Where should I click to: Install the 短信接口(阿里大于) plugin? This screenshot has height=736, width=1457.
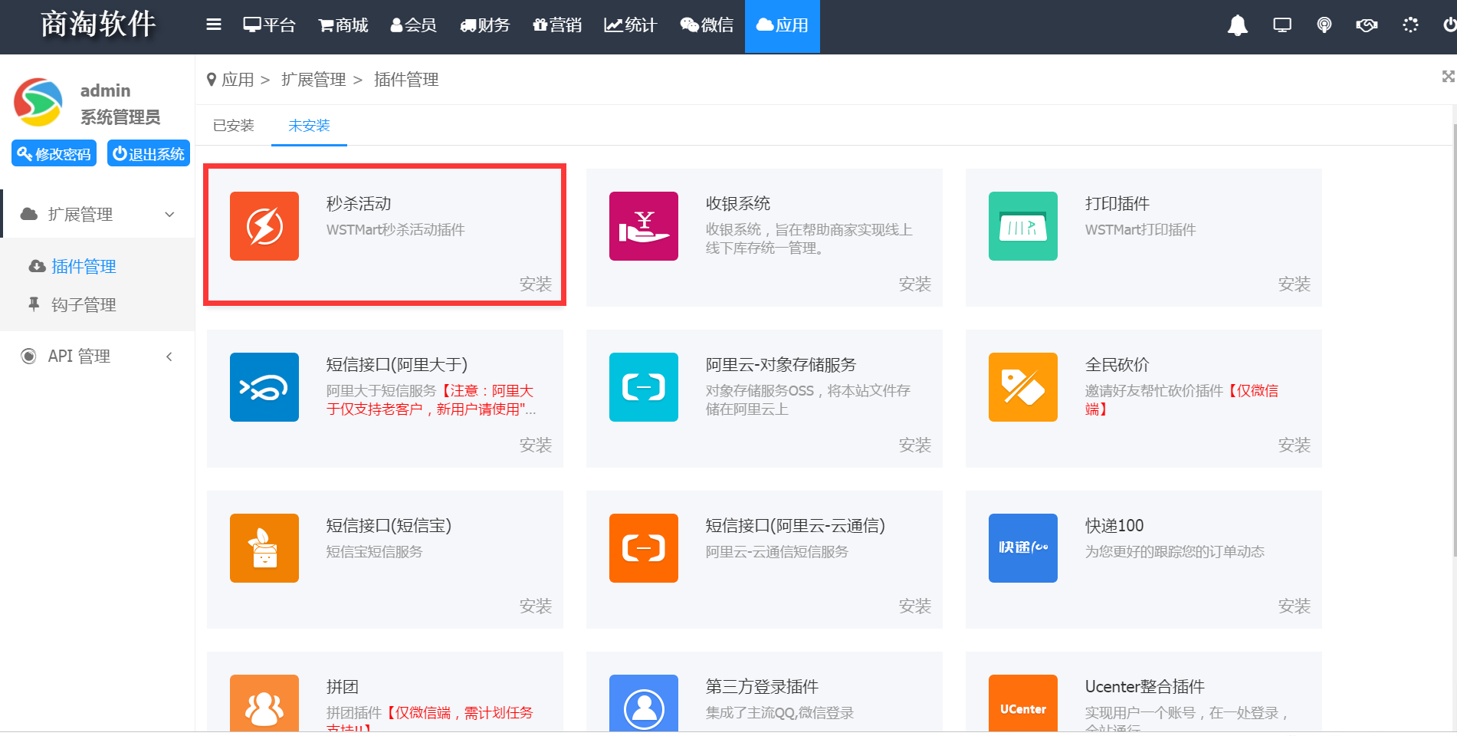point(535,445)
